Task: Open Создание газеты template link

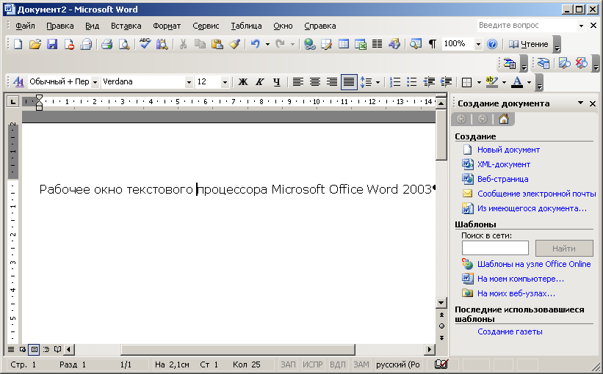Action: [x=510, y=331]
